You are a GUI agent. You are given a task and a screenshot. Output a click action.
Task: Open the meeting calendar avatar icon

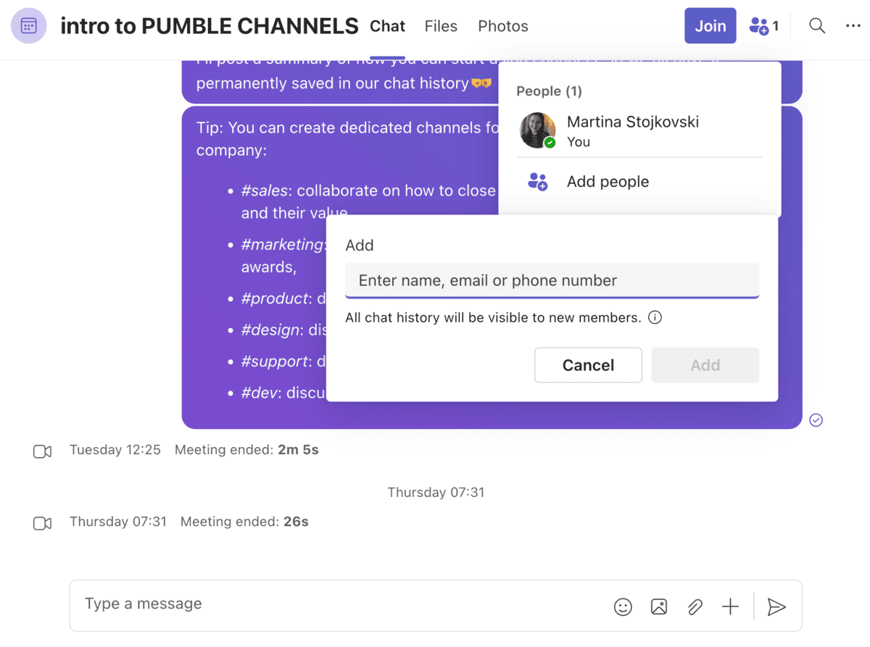[29, 27]
